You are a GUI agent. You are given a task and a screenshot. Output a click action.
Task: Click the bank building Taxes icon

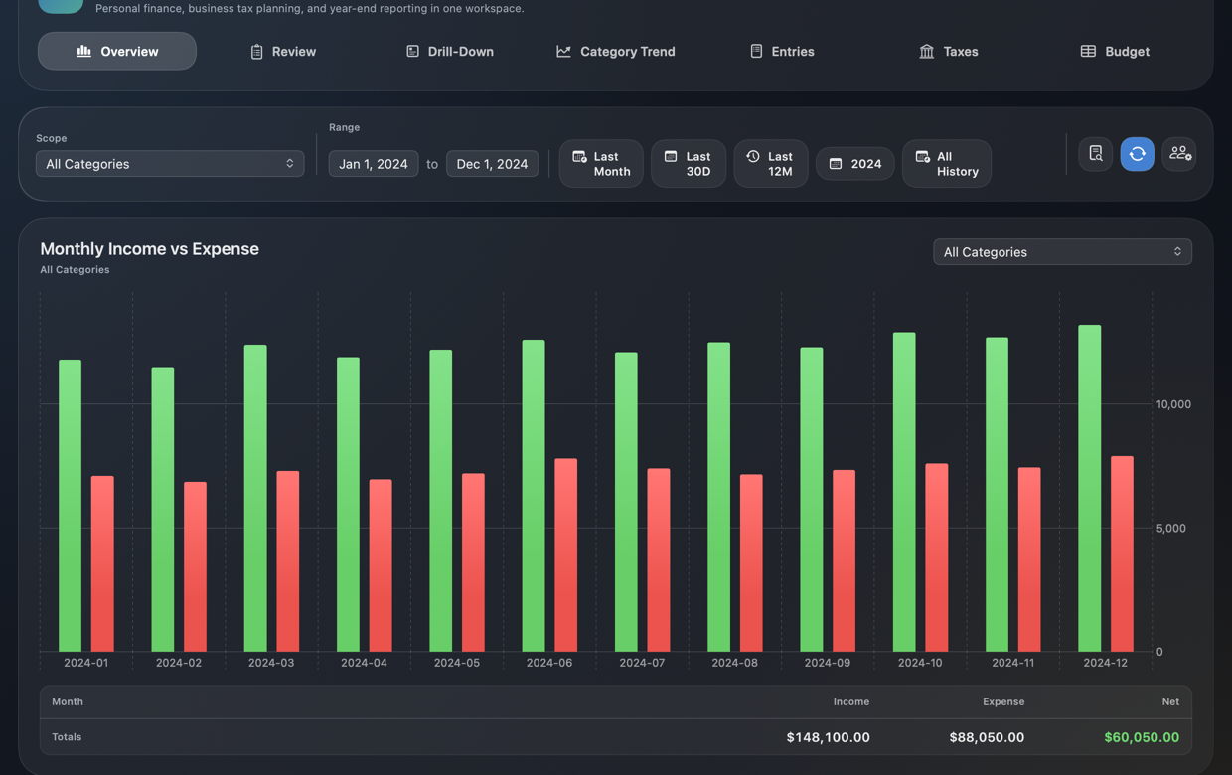point(926,51)
